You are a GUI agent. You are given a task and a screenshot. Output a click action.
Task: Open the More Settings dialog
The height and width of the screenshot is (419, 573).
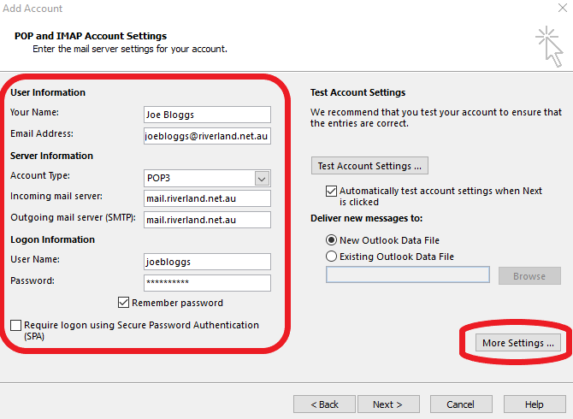point(518,343)
